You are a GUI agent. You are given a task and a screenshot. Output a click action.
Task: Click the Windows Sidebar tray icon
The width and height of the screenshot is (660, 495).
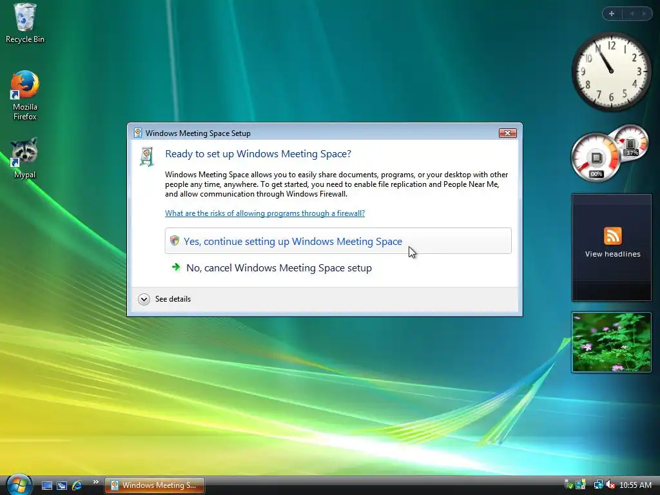tap(581, 485)
